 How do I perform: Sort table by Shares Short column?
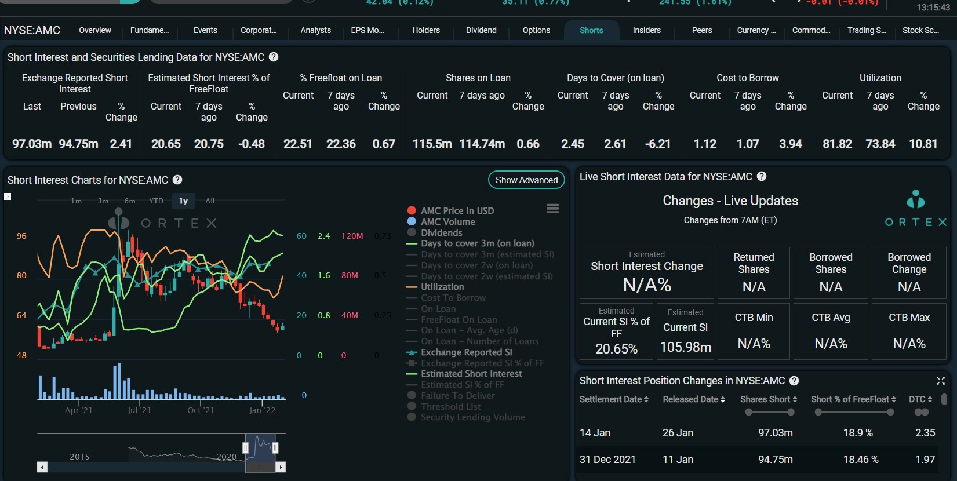769,399
